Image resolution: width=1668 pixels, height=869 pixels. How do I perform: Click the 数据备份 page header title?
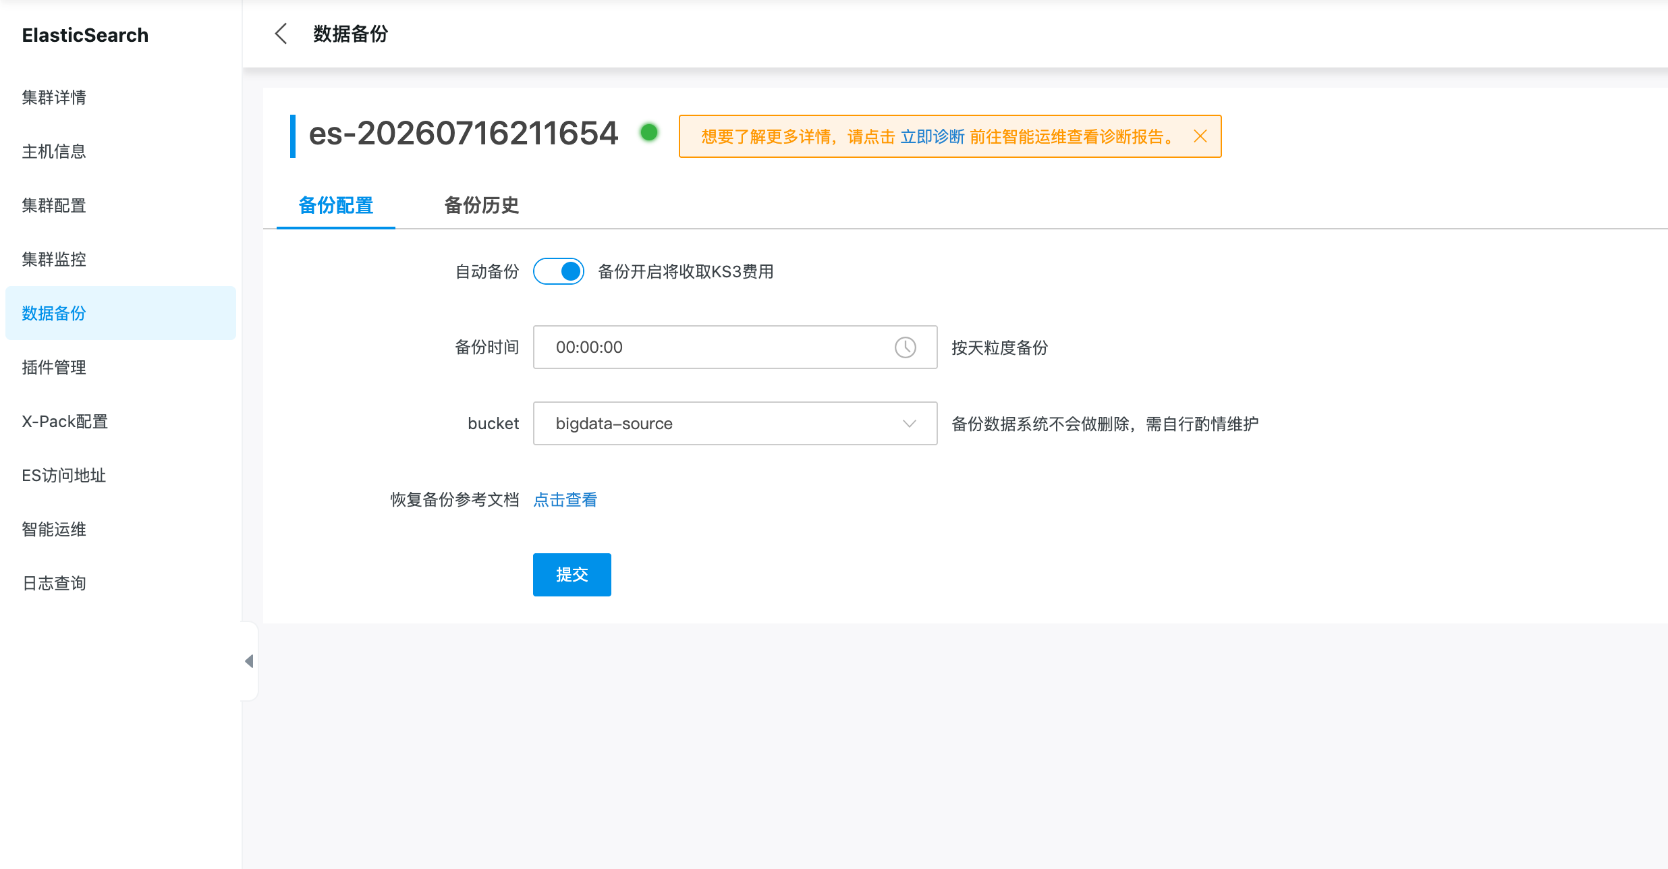coord(351,34)
